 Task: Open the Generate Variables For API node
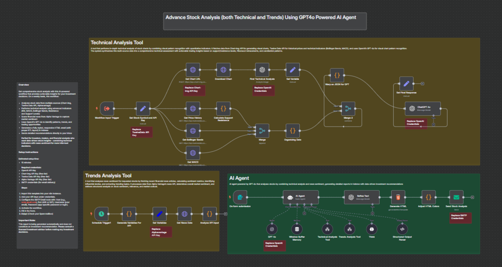(129, 214)
